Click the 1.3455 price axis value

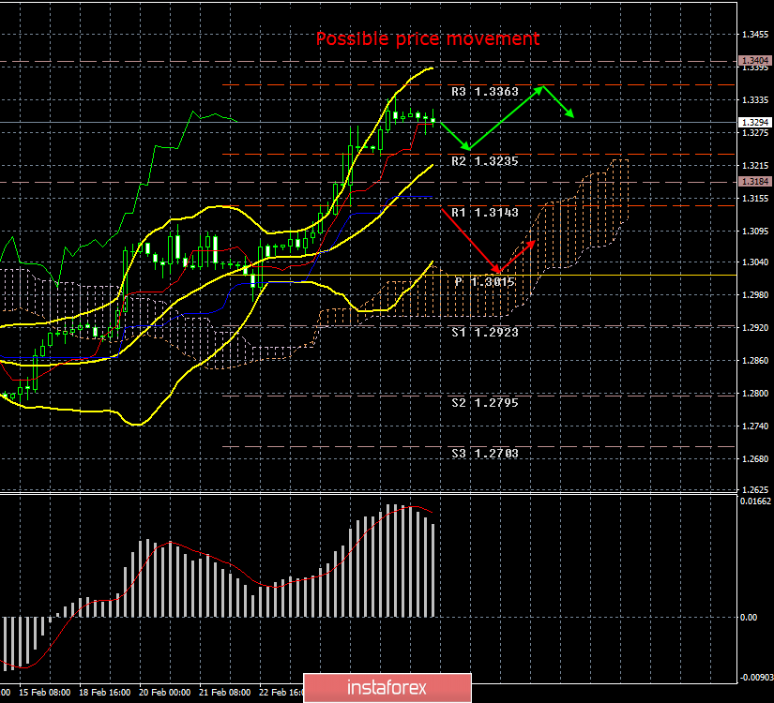(x=755, y=35)
